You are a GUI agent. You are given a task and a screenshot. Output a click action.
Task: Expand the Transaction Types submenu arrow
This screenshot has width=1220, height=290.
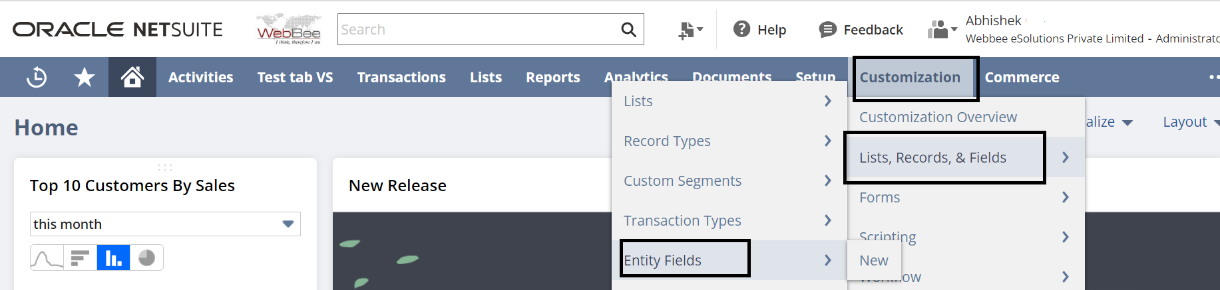(x=828, y=220)
